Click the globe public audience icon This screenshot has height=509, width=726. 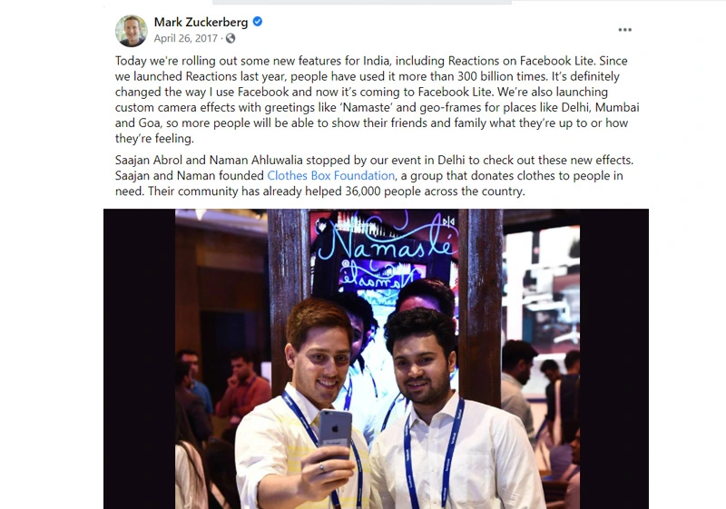pyautogui.click(x=231, y=38)
